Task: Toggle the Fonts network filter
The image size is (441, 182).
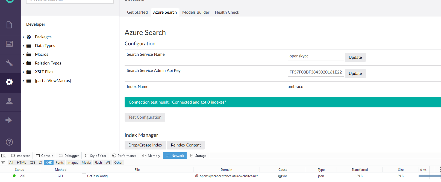Action: click(x=60, y=163)
